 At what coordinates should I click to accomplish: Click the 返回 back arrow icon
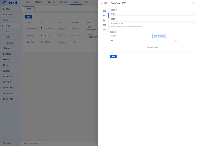(102, 3)
